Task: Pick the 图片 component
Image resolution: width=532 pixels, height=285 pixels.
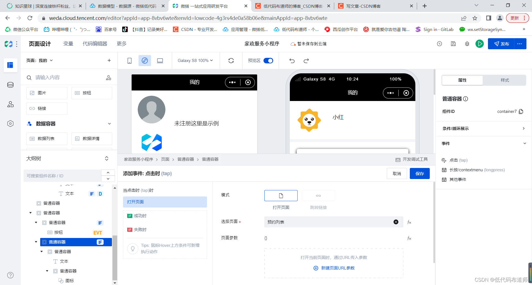Action: pos(47,93)
